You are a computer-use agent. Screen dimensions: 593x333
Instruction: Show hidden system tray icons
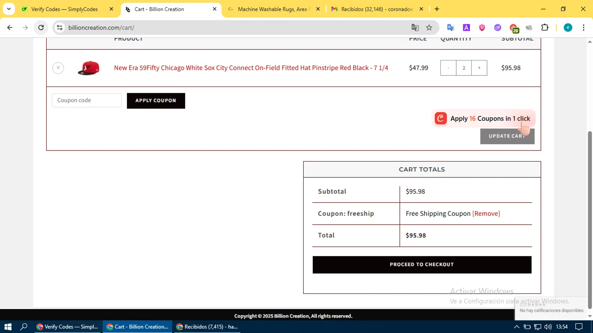tap(517, 327)
